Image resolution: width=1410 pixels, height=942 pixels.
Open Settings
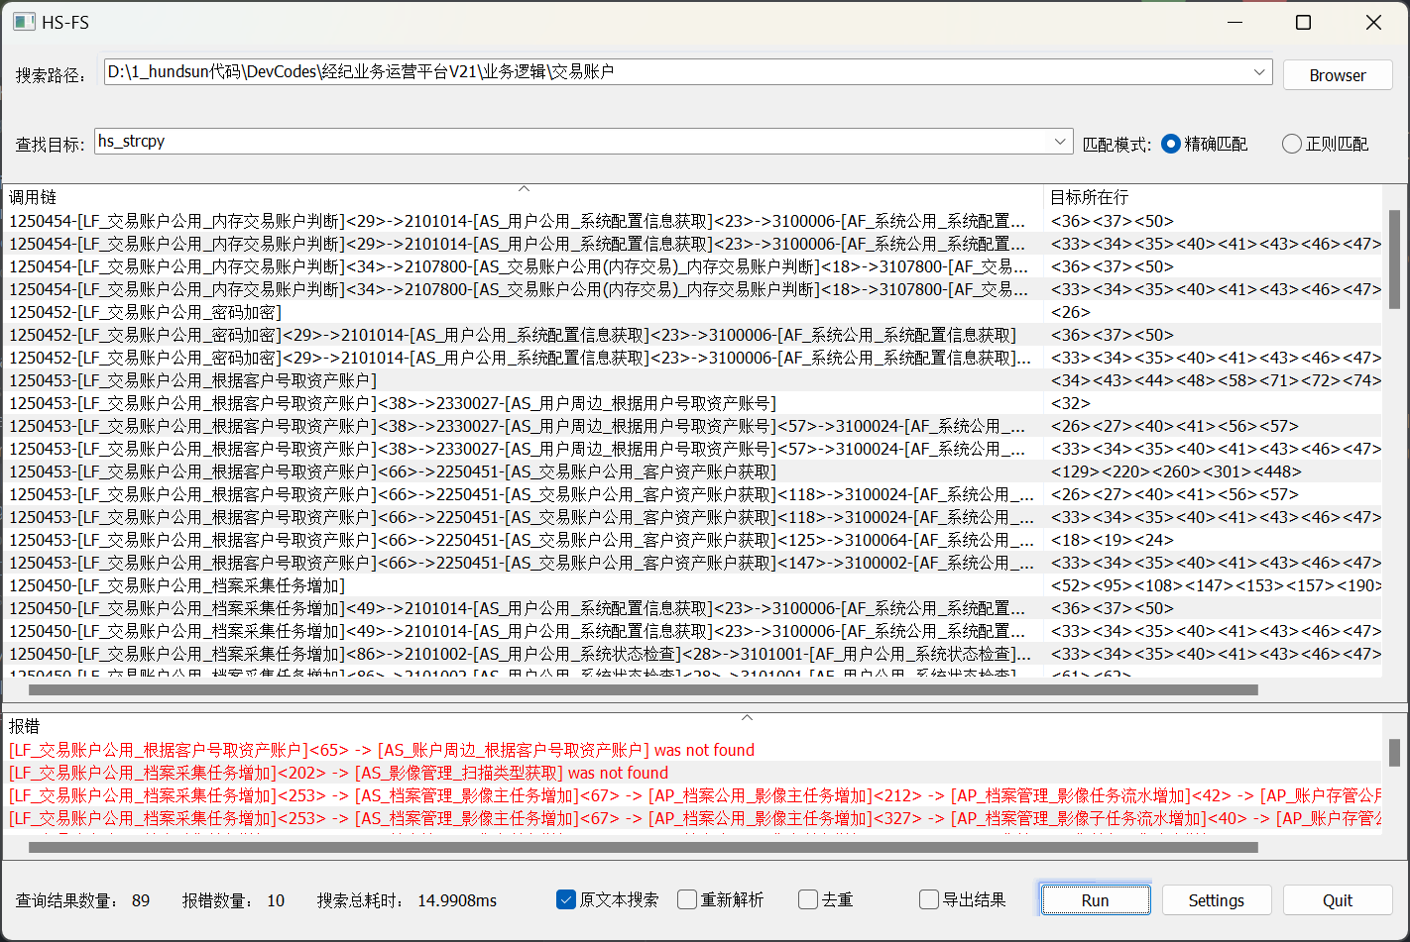(x=1216, y=900)
